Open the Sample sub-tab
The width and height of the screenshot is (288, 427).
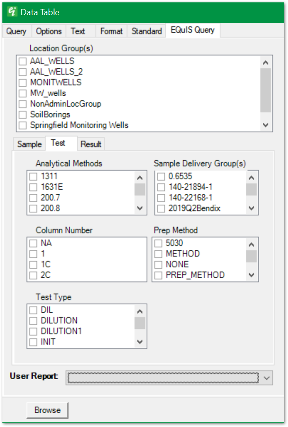tap(29, 144)
